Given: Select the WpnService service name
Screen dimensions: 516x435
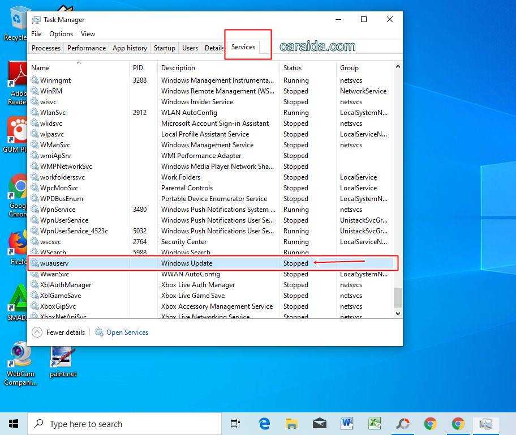Looking at the screenshot, I should coord(58,209).
